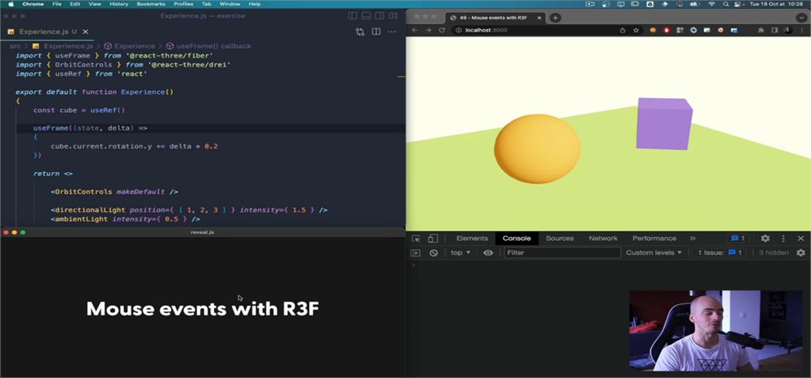Open the DevTools issues counter badge
Image resolution: width=811 pixels, height=378 pixels.
[737, 238]
